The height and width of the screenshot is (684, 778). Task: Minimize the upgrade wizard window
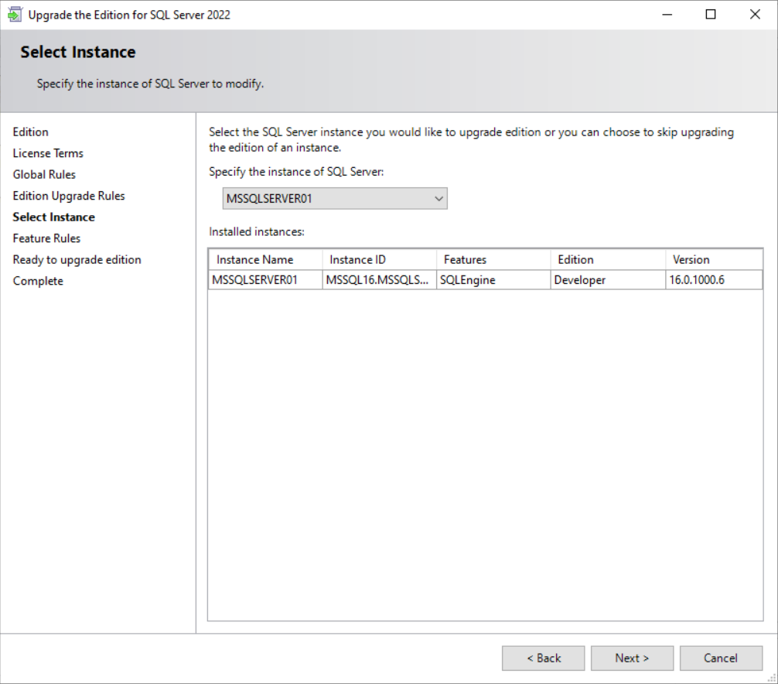click(x=667, y=15)
